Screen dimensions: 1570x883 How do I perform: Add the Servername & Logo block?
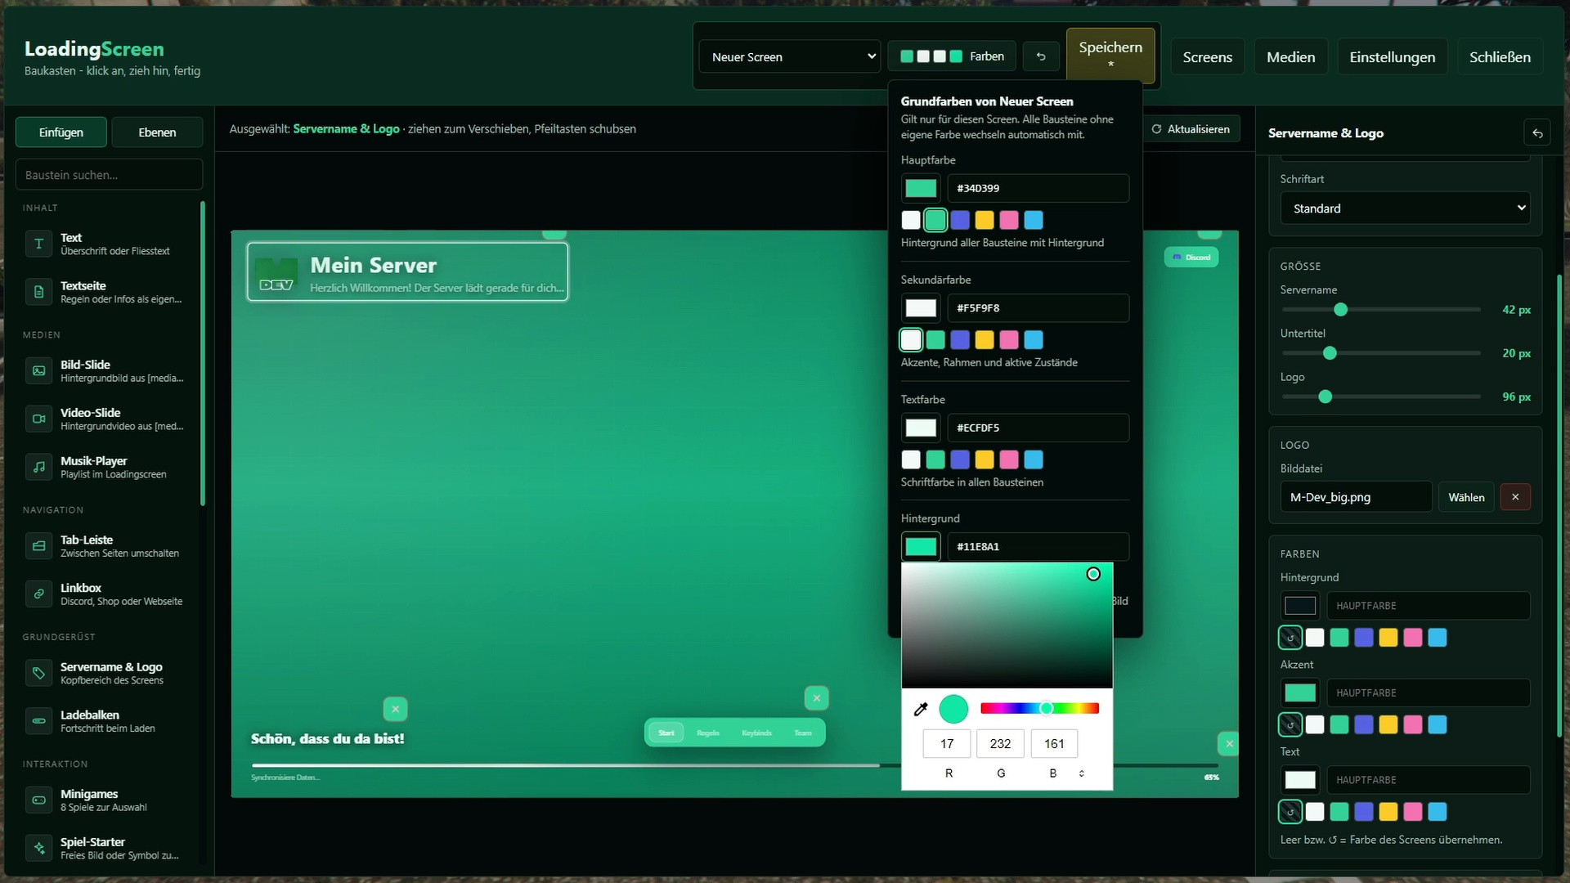point(109,673)
